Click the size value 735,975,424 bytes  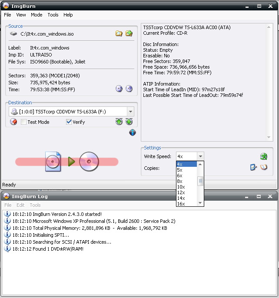tap(50, 83)
